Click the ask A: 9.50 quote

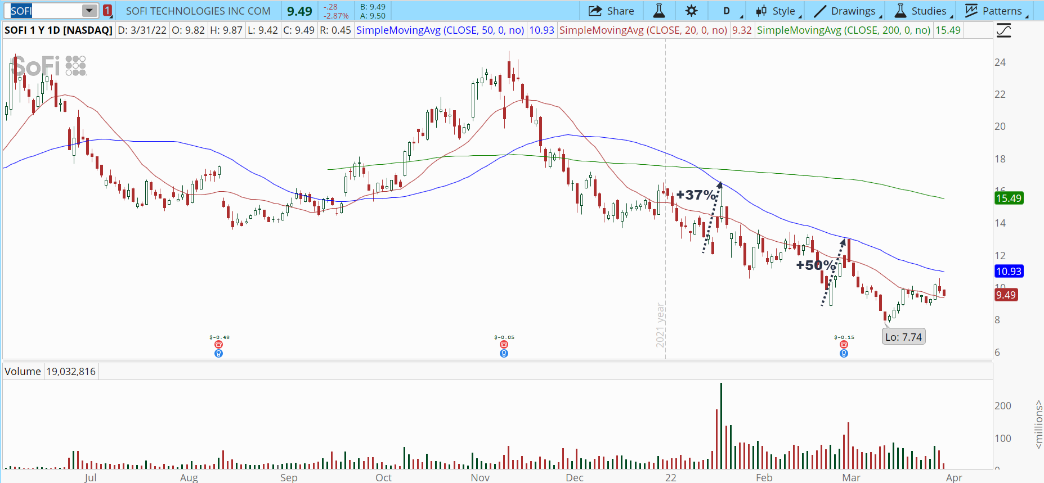coord(373,16)
